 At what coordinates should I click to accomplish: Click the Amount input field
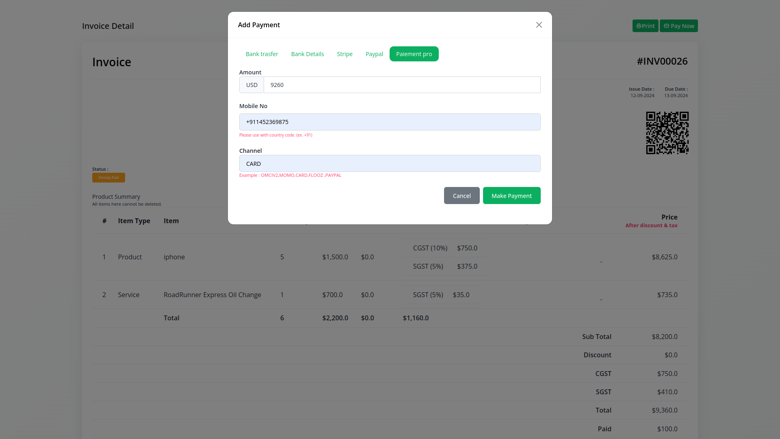(x=402, y=85)
